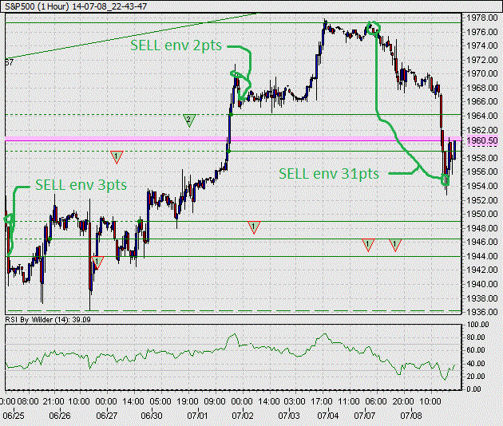Screen dimensions: 503x426
Task: Select the 1974.00 price axis label
Action: 482,45
